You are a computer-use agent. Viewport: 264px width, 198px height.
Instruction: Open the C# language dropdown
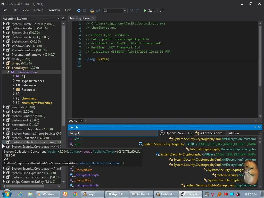pyautogui.click(x=125, y=11)
